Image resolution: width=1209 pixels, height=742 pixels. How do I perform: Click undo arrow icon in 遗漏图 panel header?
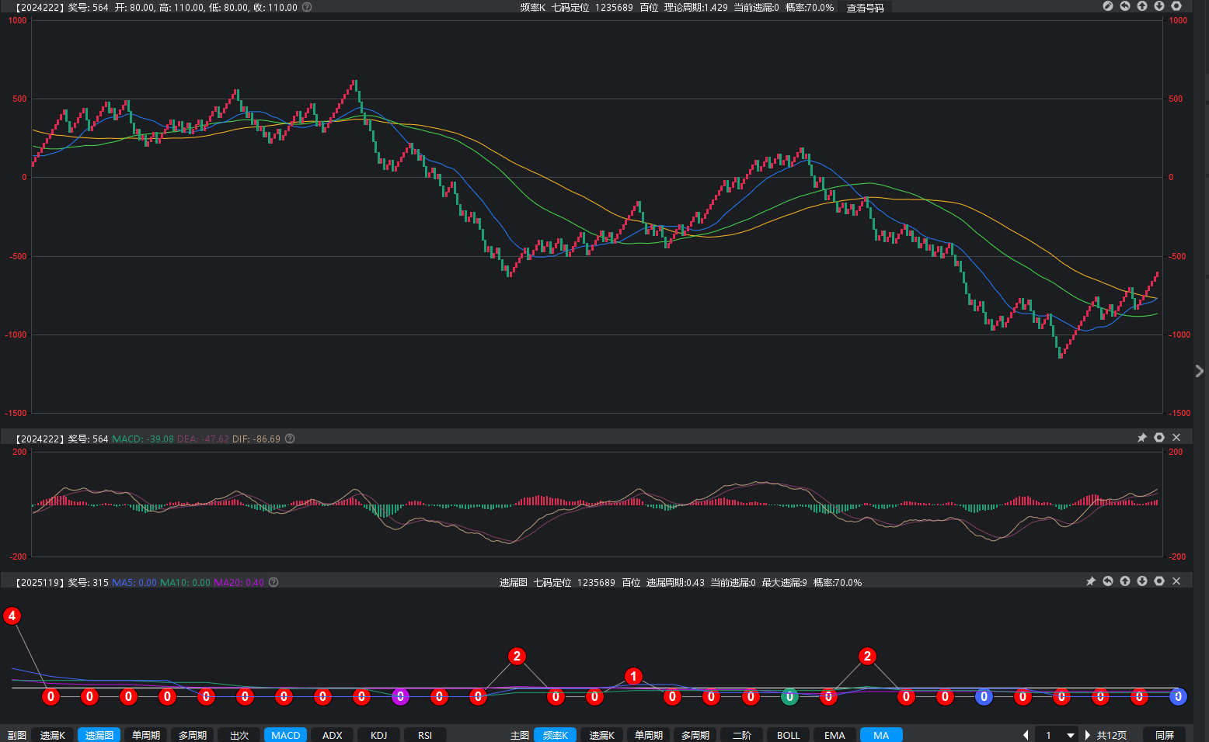pos(1108,581)
